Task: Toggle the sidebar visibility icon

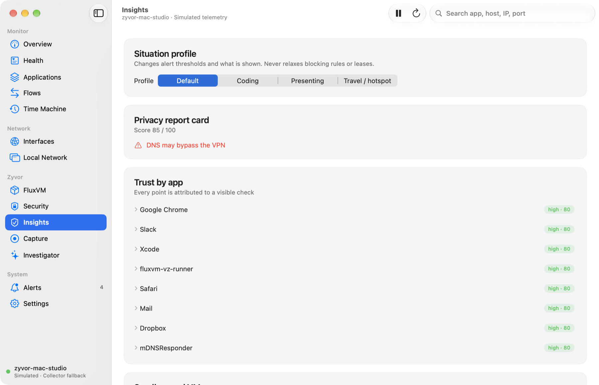Action: [99, 13]
